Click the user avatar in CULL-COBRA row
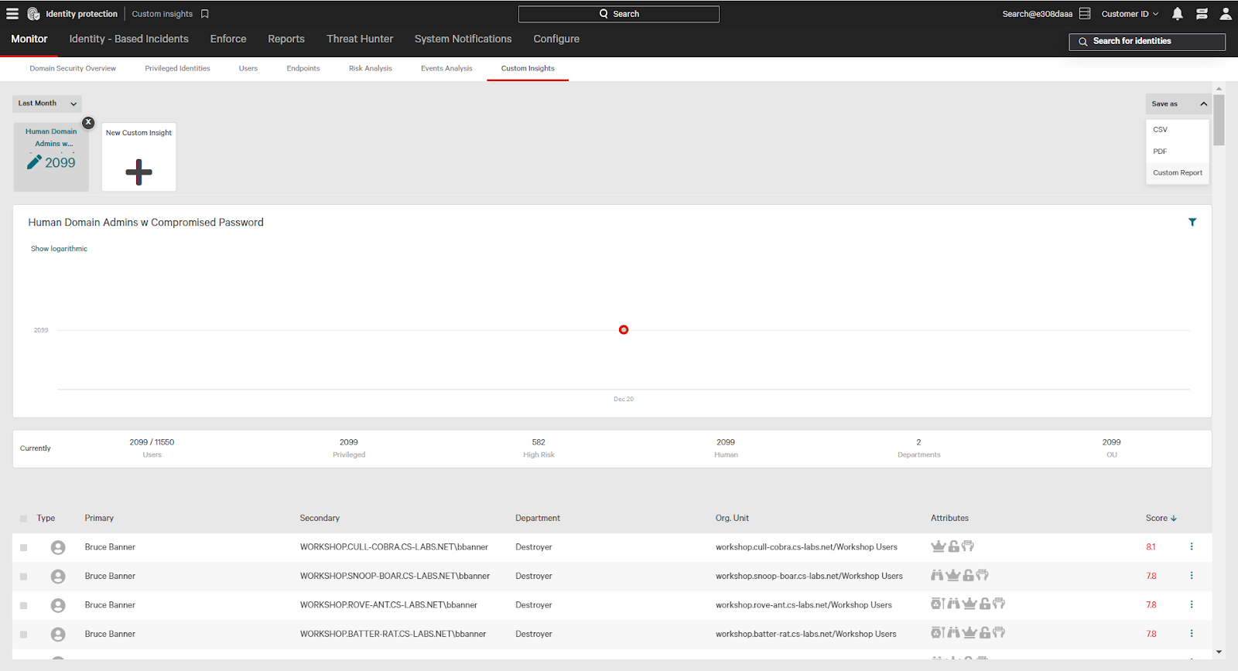 58,547
